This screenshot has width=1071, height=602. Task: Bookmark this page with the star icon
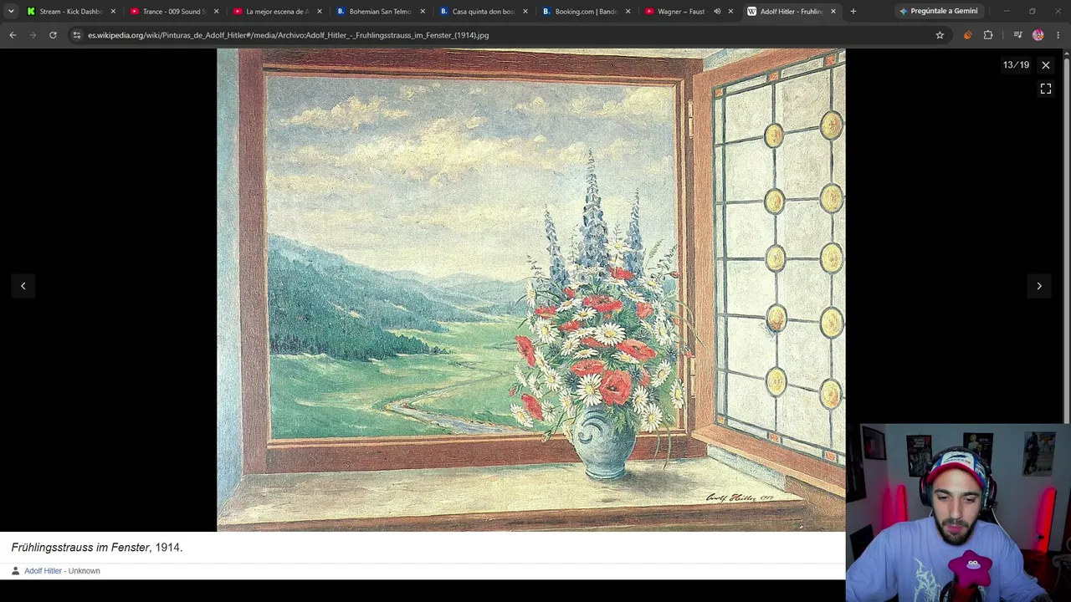coord(940,35)
